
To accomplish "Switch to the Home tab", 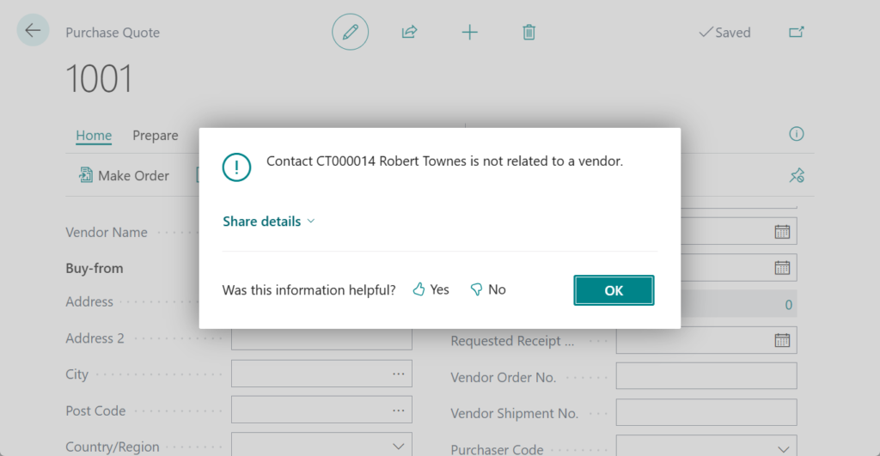I will (94, 136).
